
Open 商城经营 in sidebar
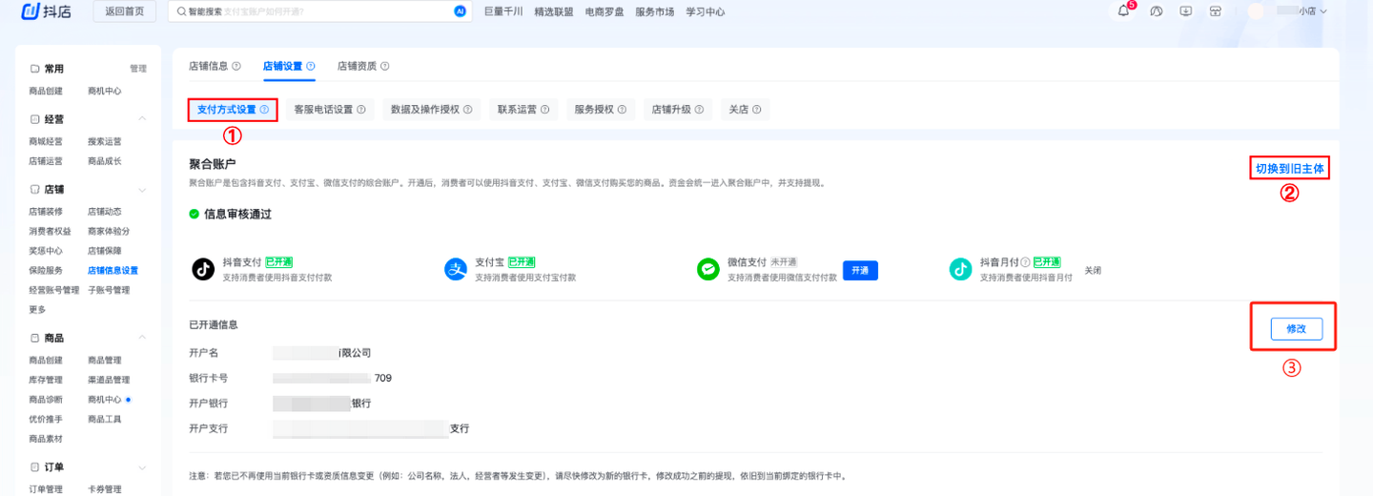click(x=46, y=141)
